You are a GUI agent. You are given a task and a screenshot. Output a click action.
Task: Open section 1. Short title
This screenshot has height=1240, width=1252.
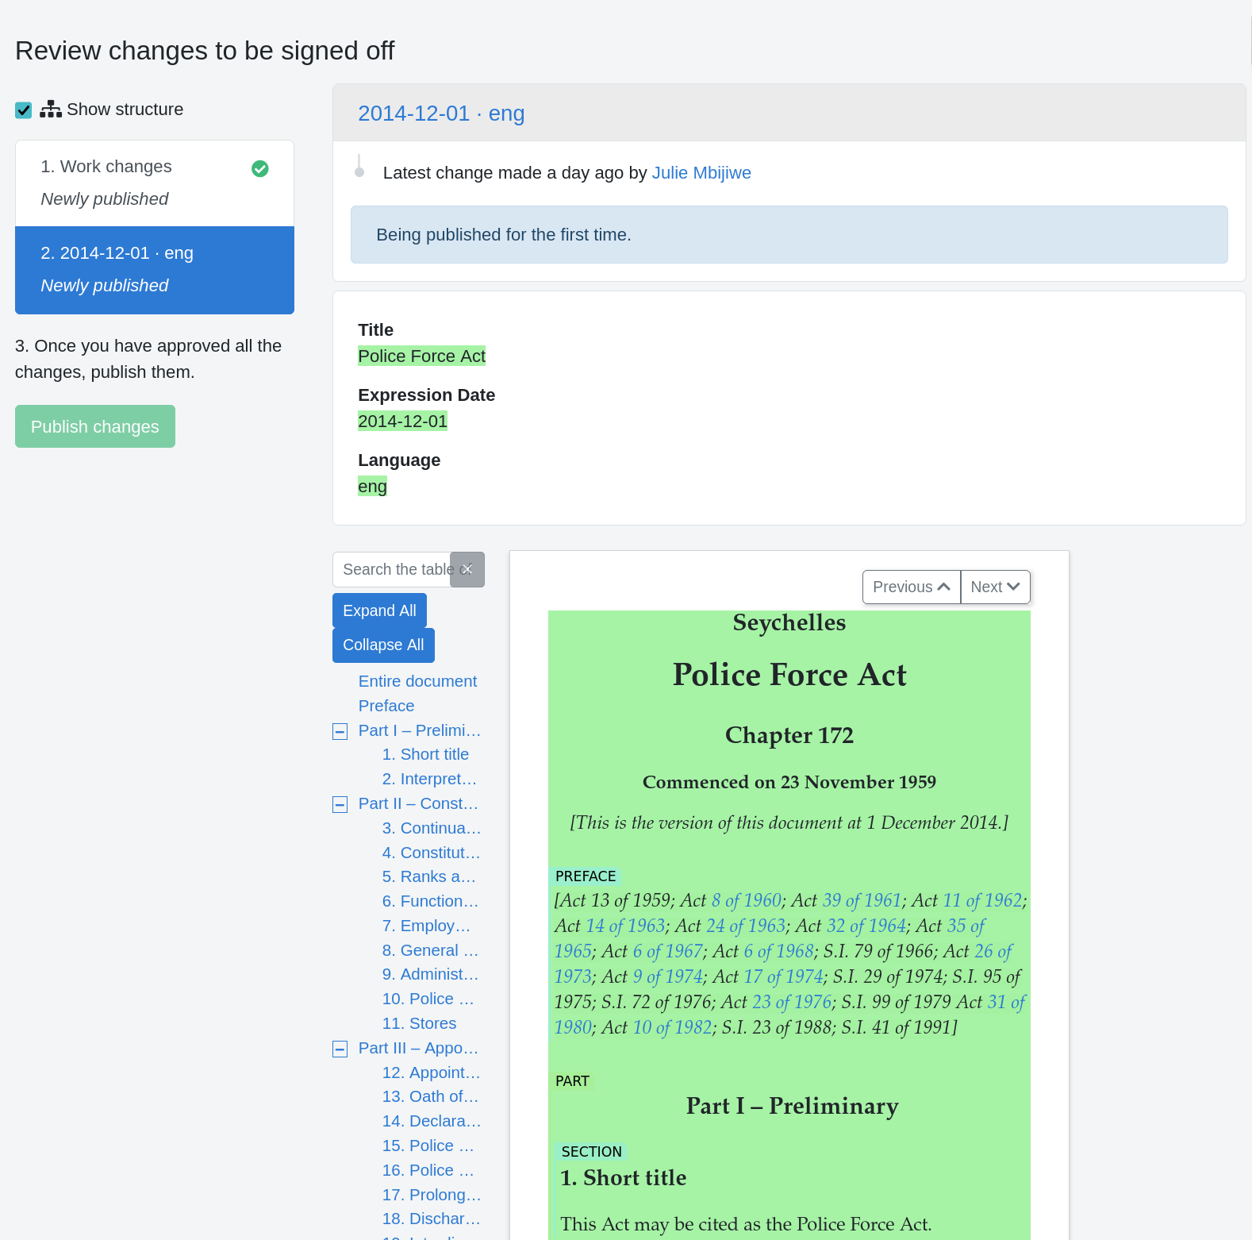click(x=434, y=755)
